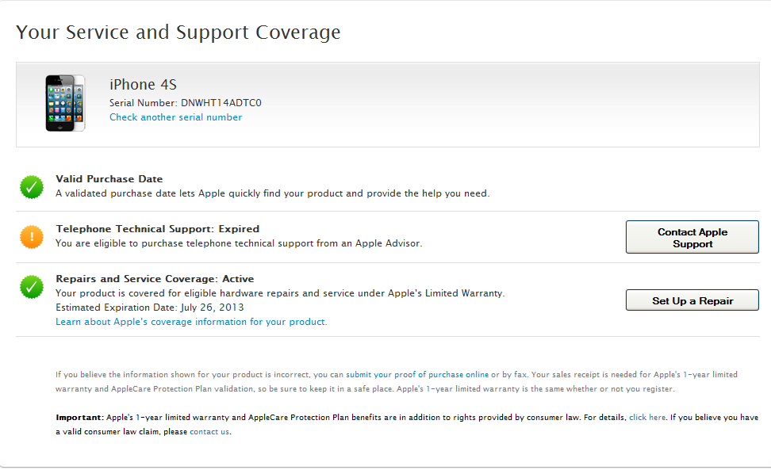
Task: Click the orange exclamation warning icon
Action: pyautogui.click(x=32, y=237)
